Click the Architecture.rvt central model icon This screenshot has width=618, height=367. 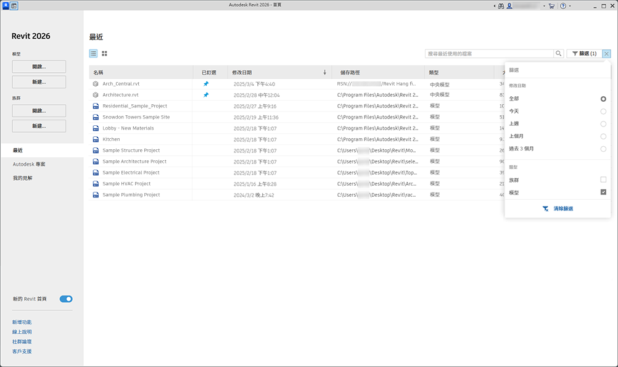[96, 95]
